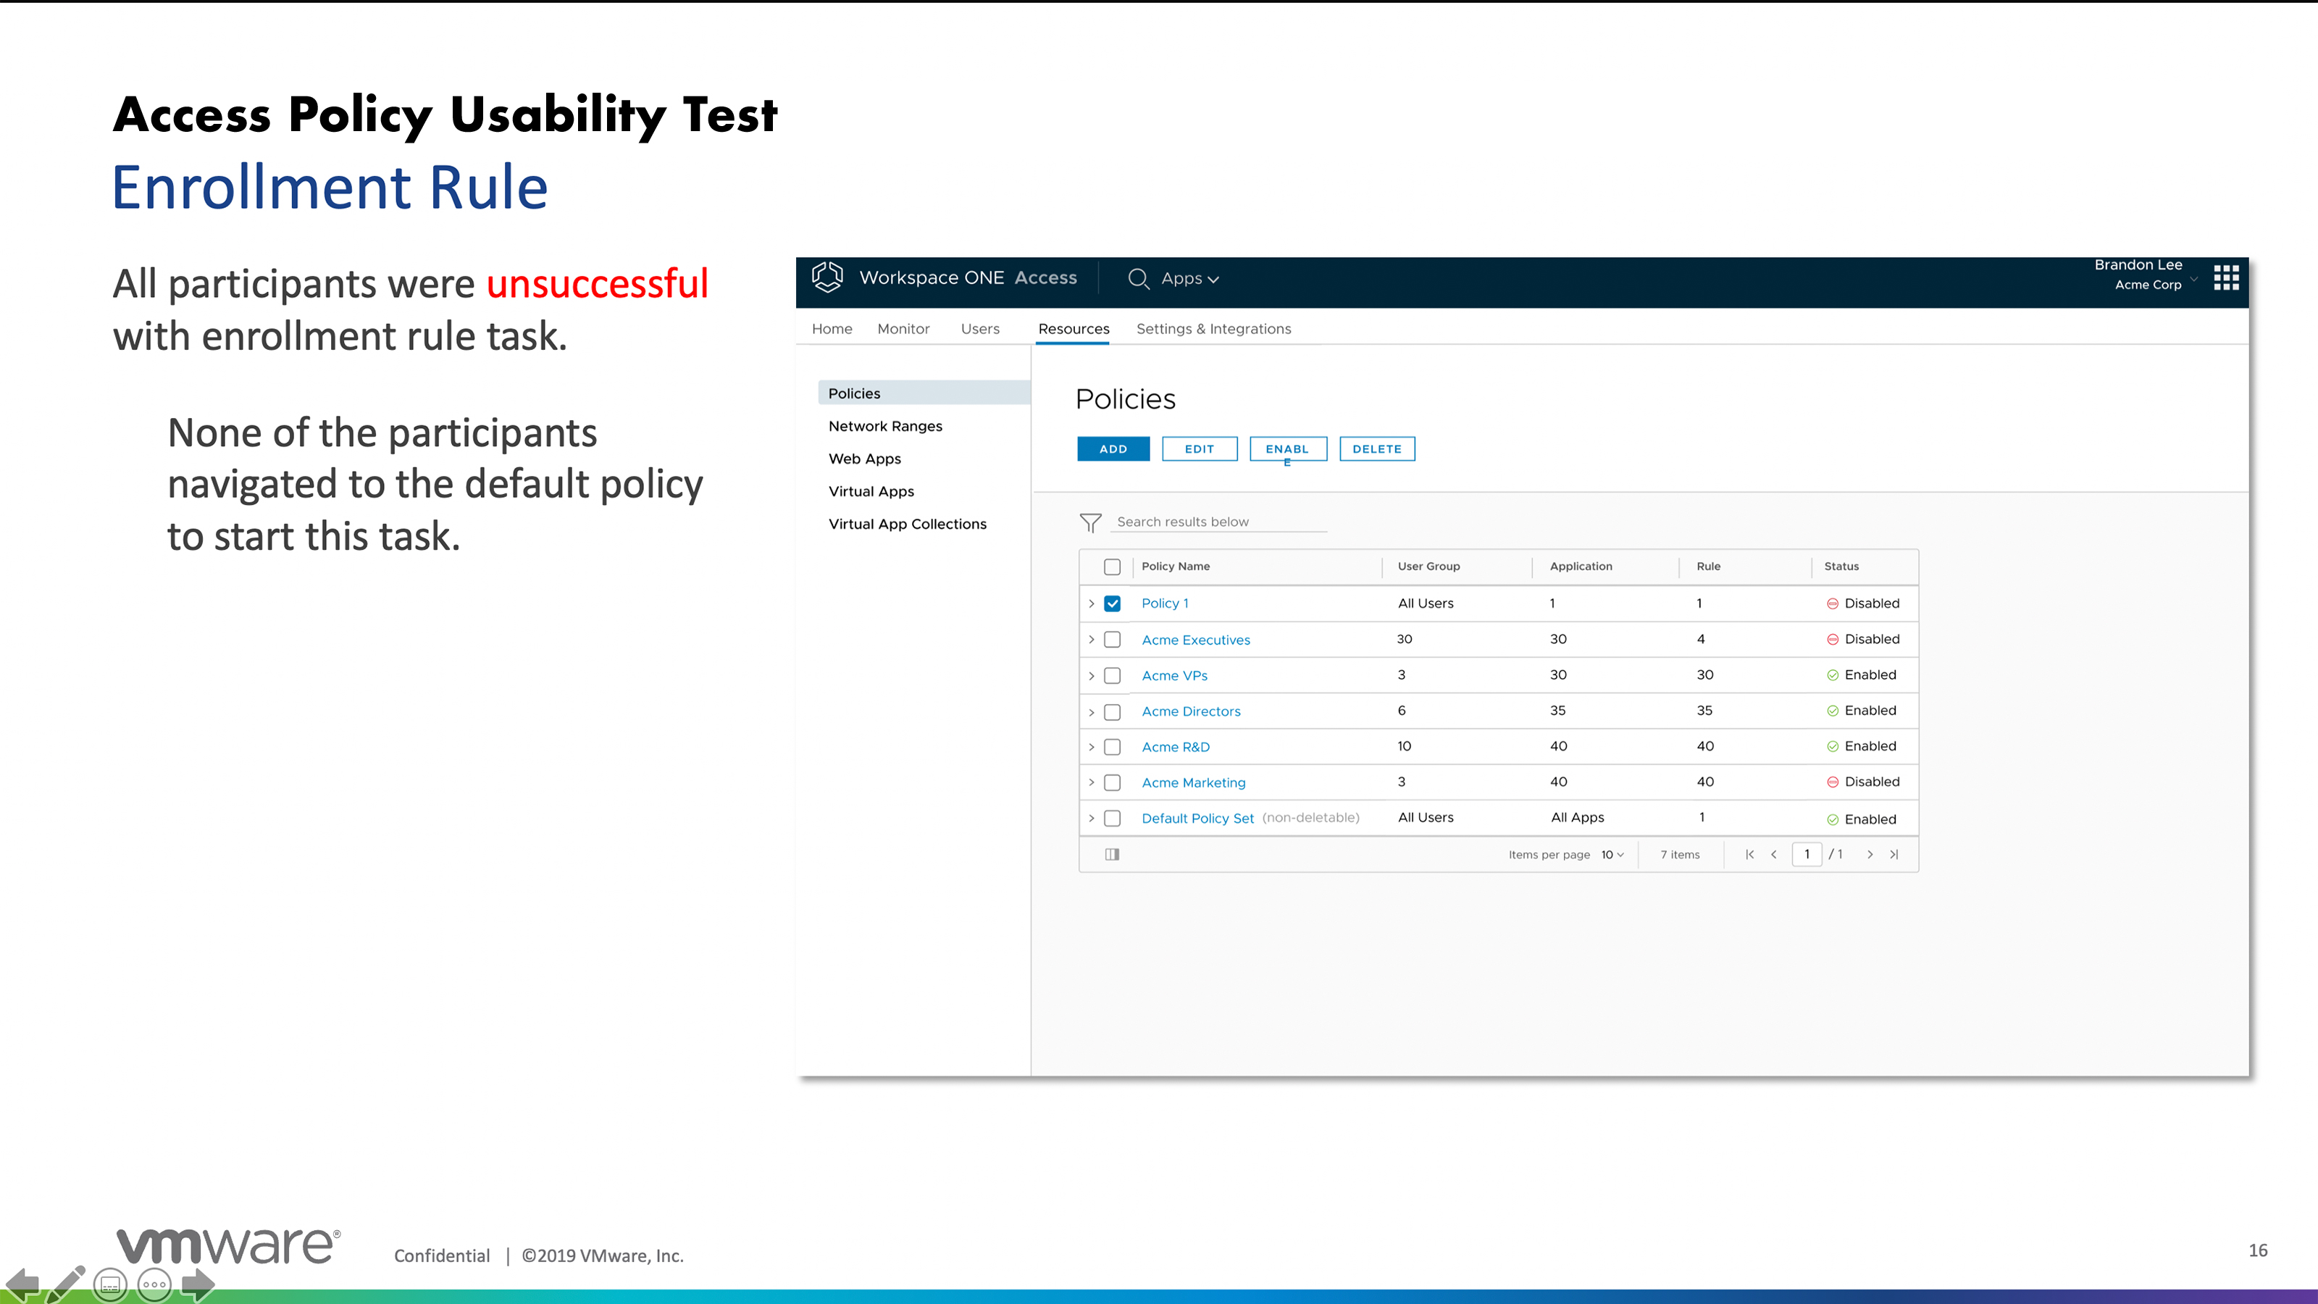Click the nine-dot apps grid icon
This screenshot has width=2318, height=1304.
(2225, 278)
